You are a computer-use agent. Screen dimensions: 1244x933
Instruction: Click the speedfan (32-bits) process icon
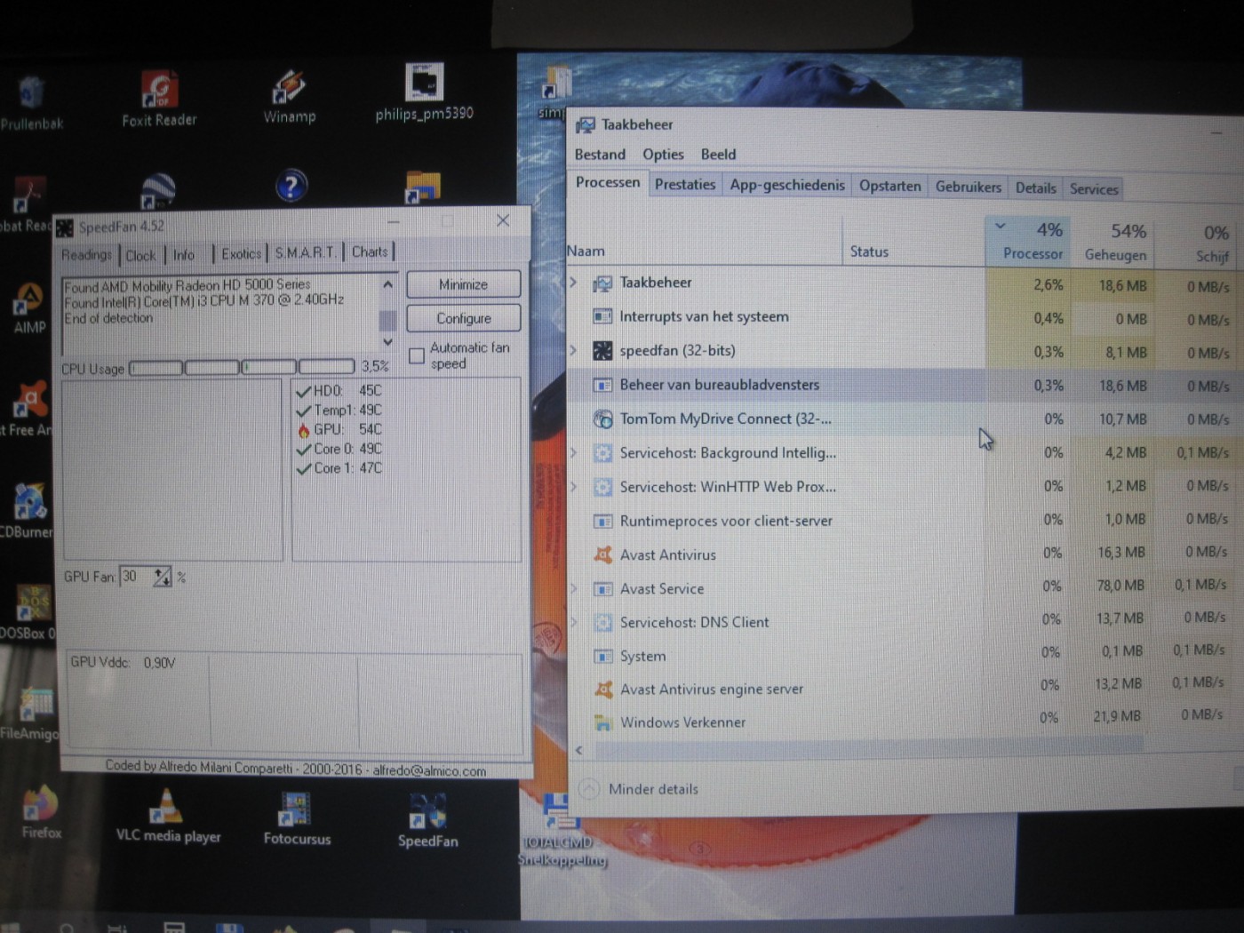click(602, 351)
